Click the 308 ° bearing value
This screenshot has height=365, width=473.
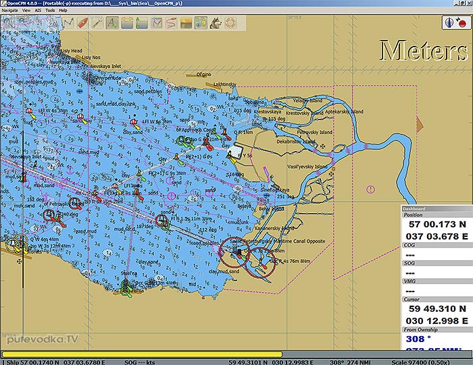click(x=418, y=339)
